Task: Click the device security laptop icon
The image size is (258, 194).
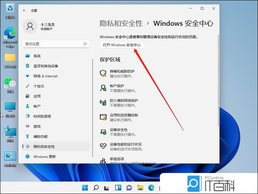Action: tap(103, 132)
